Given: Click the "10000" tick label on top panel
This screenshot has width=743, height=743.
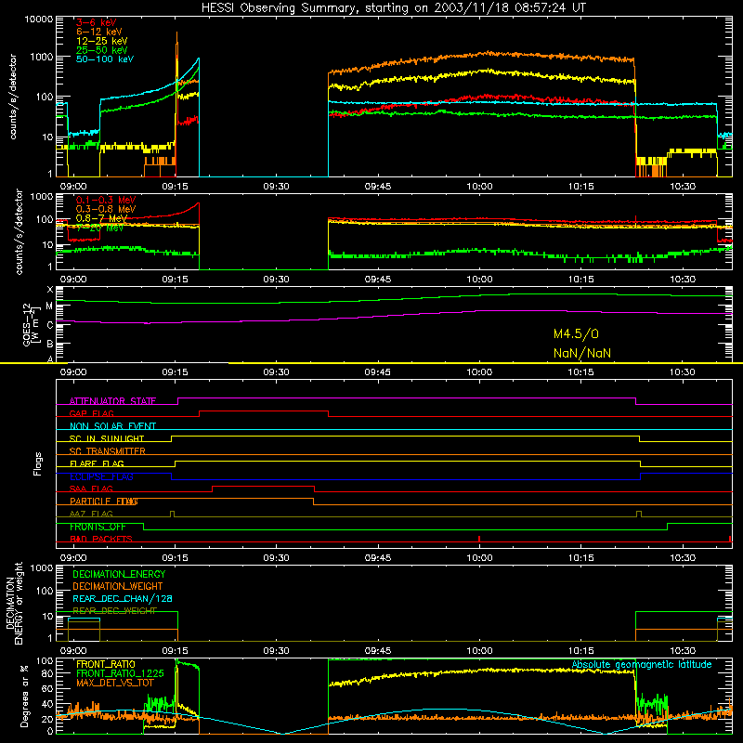Looking at the screenshot, I should click(x=39, y=19).
